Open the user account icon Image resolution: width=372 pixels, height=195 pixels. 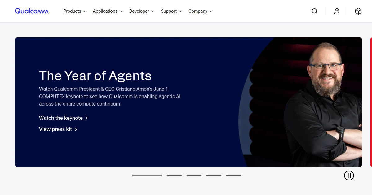337,11
